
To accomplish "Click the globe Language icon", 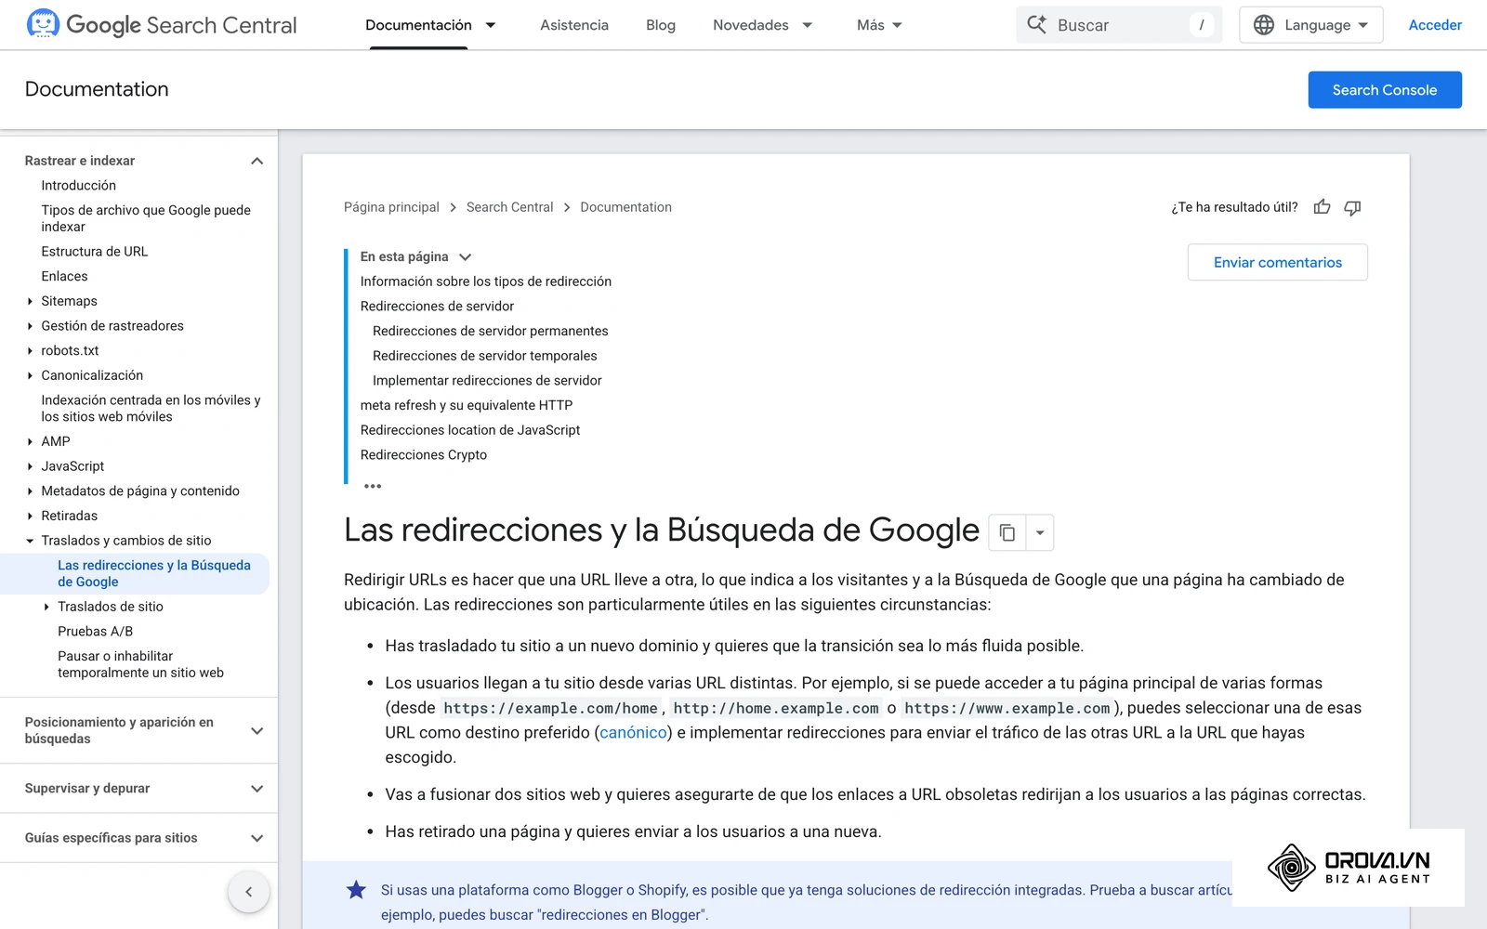I will pos(1264,25).
